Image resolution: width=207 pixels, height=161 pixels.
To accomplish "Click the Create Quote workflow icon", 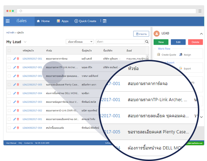I will tap(158, 55).
